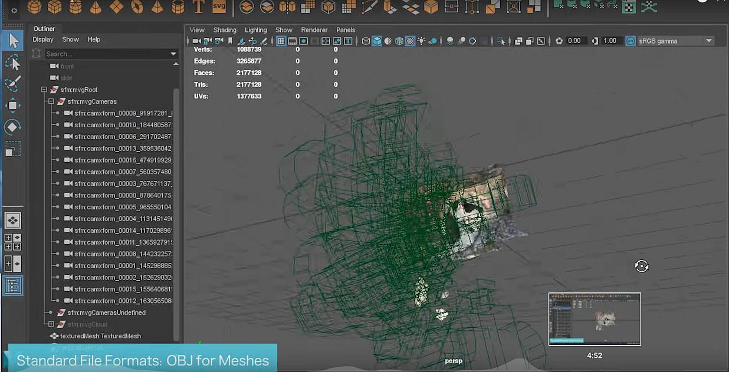The width and height of the screenshot is (729, 372).
Task: Toggle the Outliner panel button in the toolbox
Action: 13,285
